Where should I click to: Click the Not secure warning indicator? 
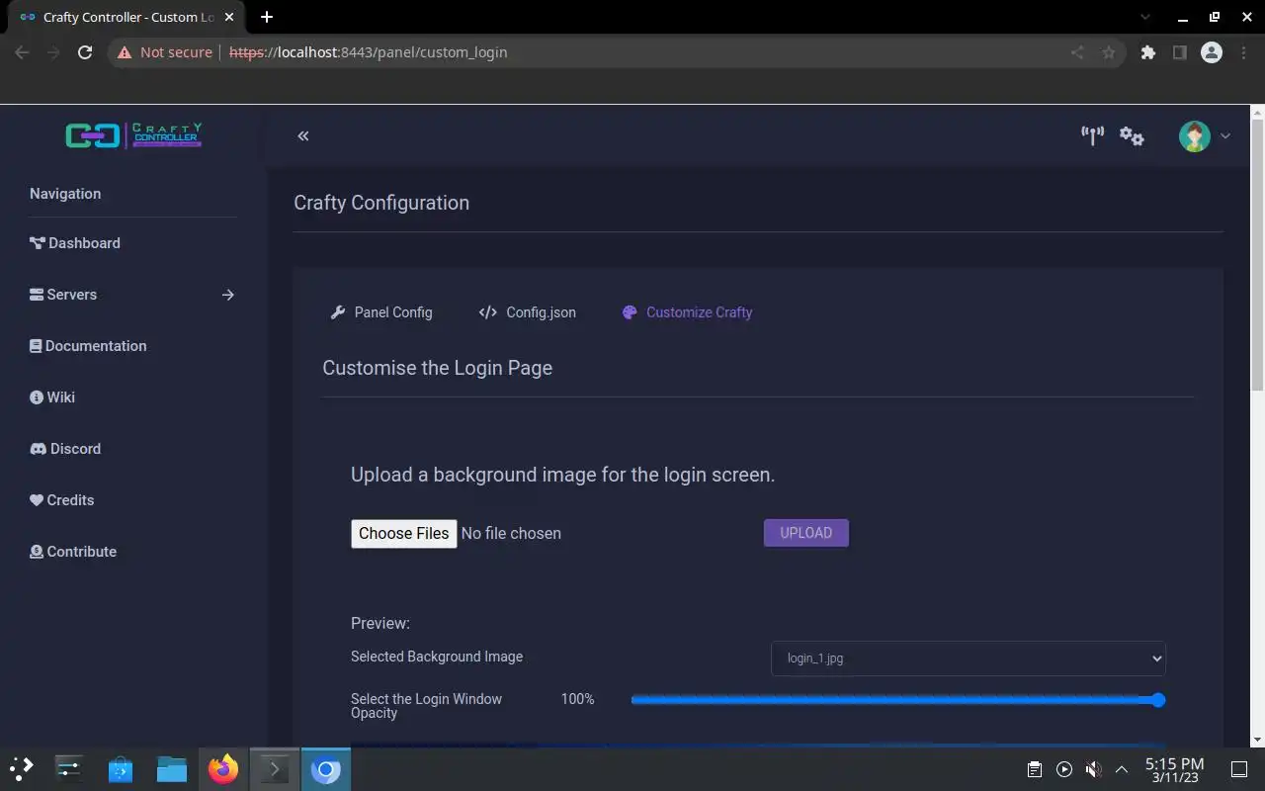point(165,52)
